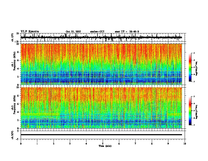208x161 pixels.
Task: Click the ch.2 color bar log(PSD) label
Action: point(196,112)
